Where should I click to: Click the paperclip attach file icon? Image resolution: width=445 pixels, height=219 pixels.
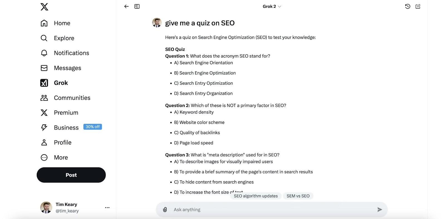165,210
